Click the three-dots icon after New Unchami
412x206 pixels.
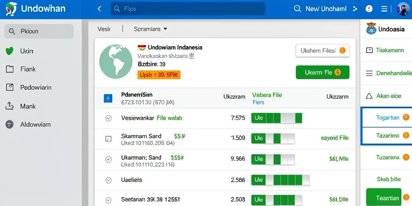coord(355,9)
